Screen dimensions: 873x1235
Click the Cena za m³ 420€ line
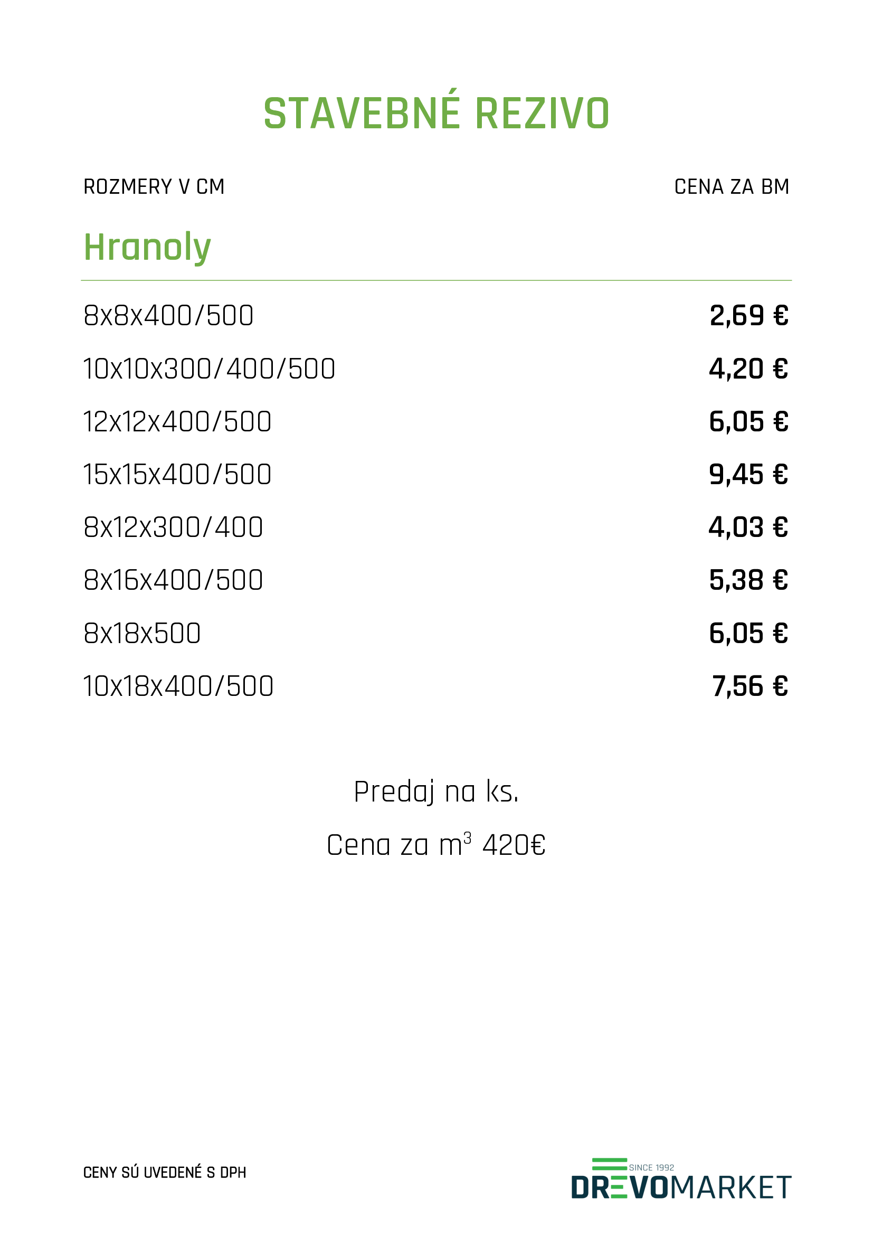pyautogui.click(x=436, y=844)
